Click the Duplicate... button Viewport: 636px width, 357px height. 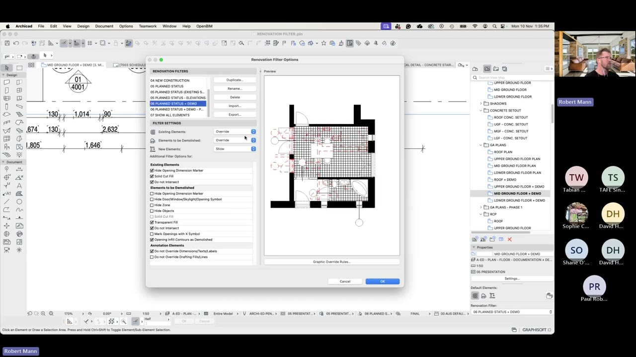[x=235, y=80]
